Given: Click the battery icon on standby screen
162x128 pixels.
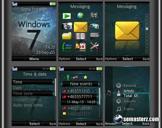Looking at the screenshot, I should pyautogui.click(x=53, y=4).
